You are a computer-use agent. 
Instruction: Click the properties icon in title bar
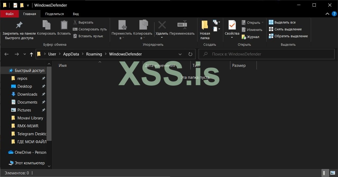click(x=15, y=5)
